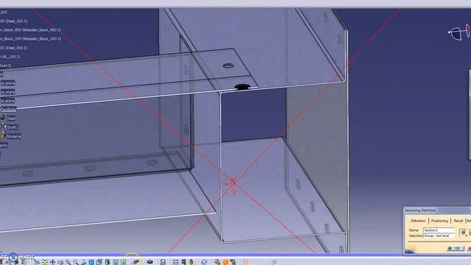Select the xy plane tree node
The height and width of the screenshot is (265, 471).
pos(8,83)
